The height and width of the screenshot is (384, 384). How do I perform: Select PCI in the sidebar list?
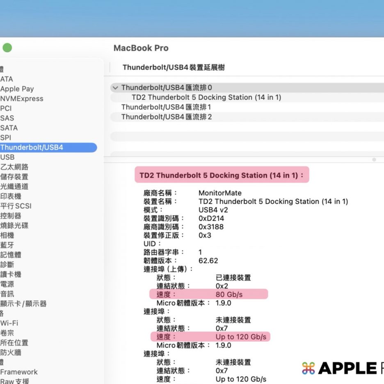pos(6,109)
